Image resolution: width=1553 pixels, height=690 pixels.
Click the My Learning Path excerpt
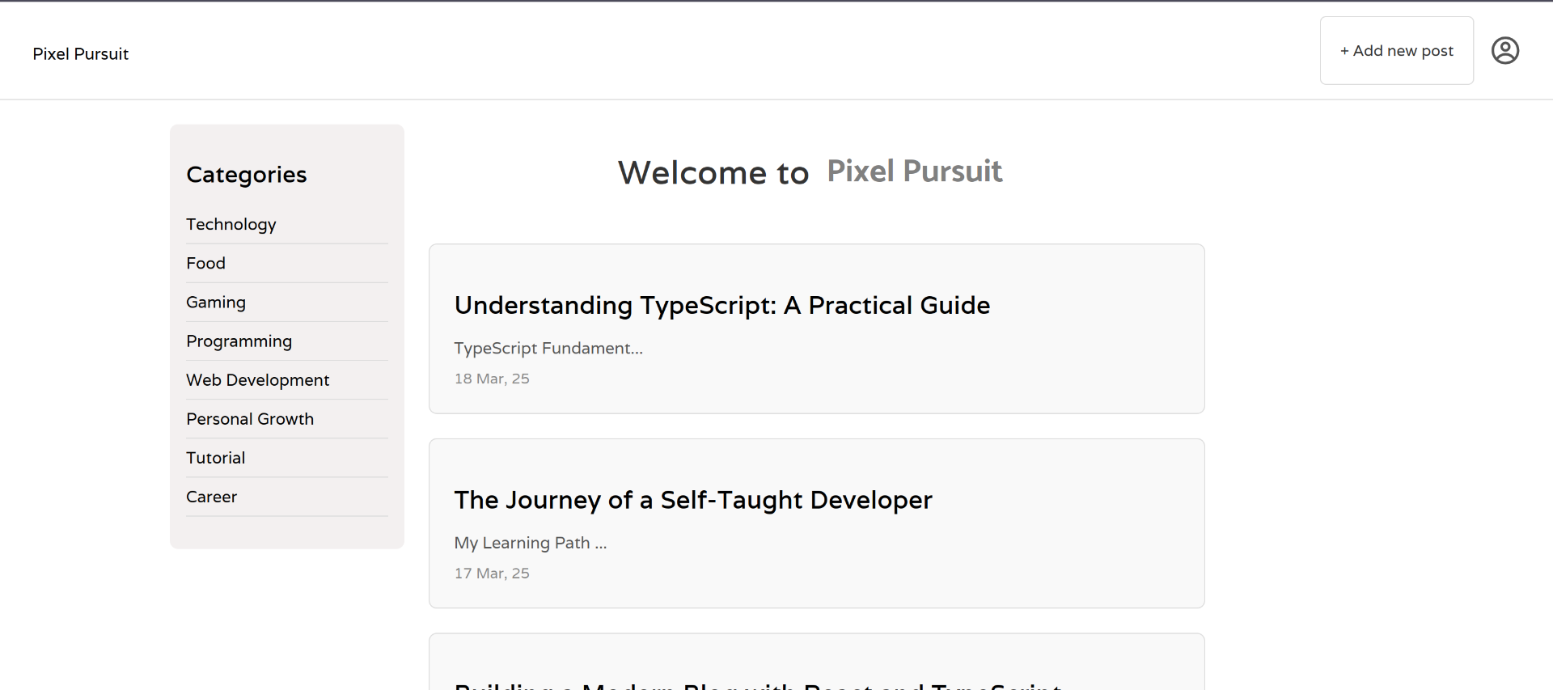coord(530,543)
